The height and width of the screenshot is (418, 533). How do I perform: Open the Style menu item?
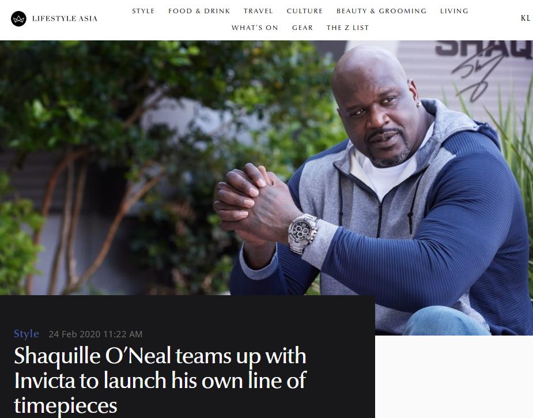(x=143, y=11)
